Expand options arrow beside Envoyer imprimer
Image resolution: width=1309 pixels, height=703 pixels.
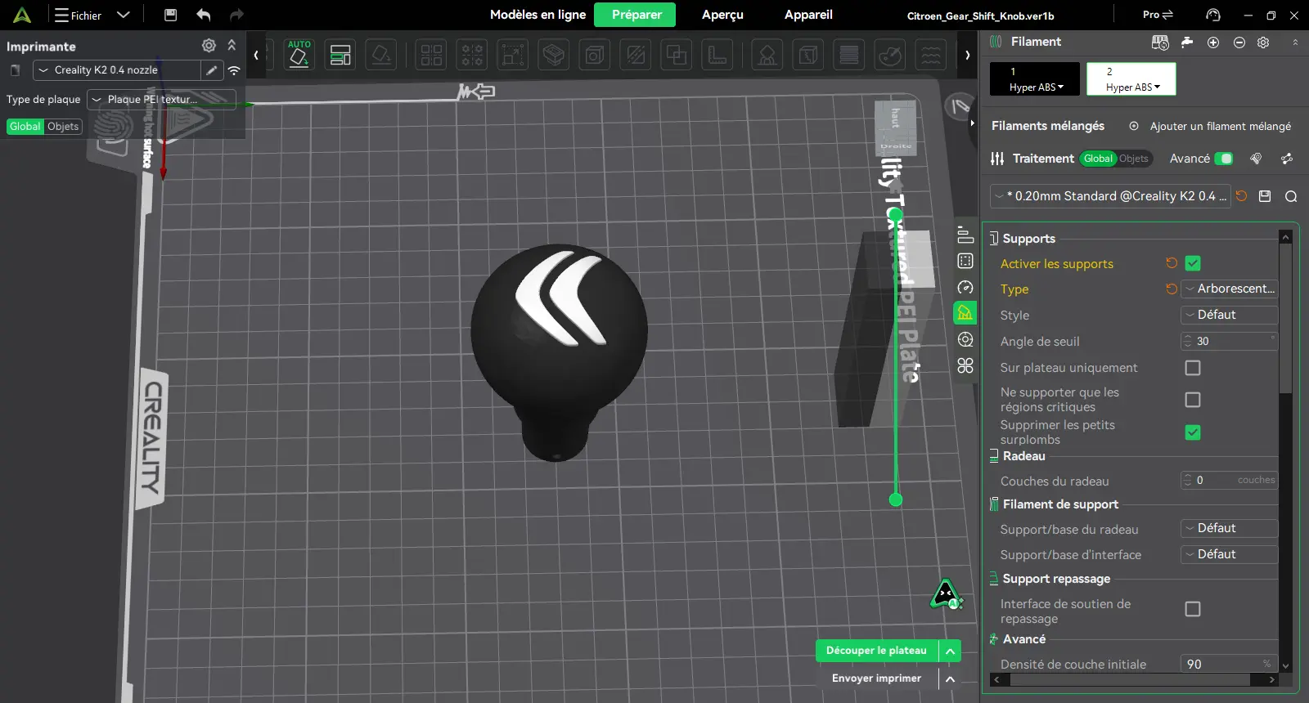tap(950, 678)
